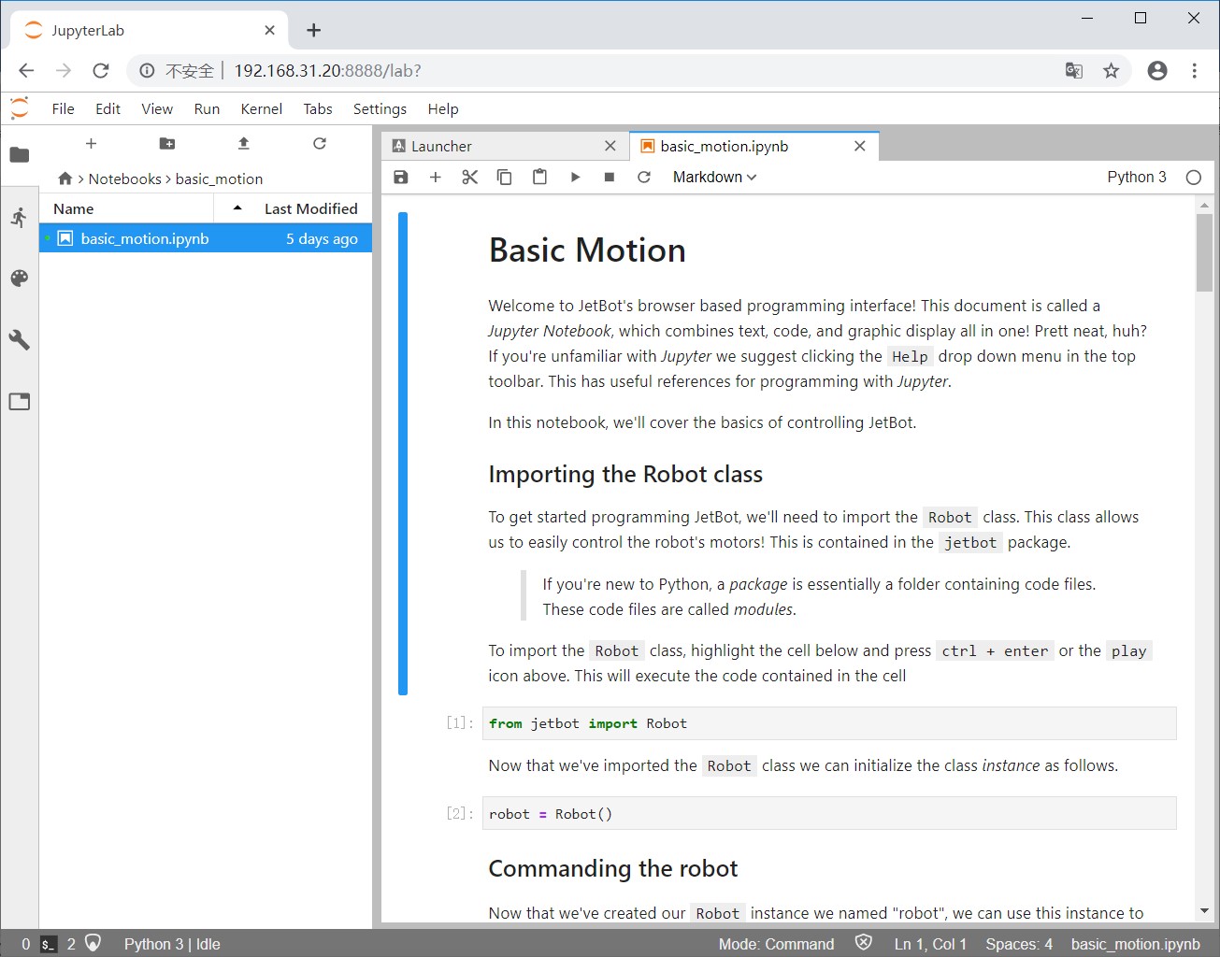This screenshot has height=957, width=1220.
Task: Open the Running Terminals and Kernels panel
Action: 20,217
